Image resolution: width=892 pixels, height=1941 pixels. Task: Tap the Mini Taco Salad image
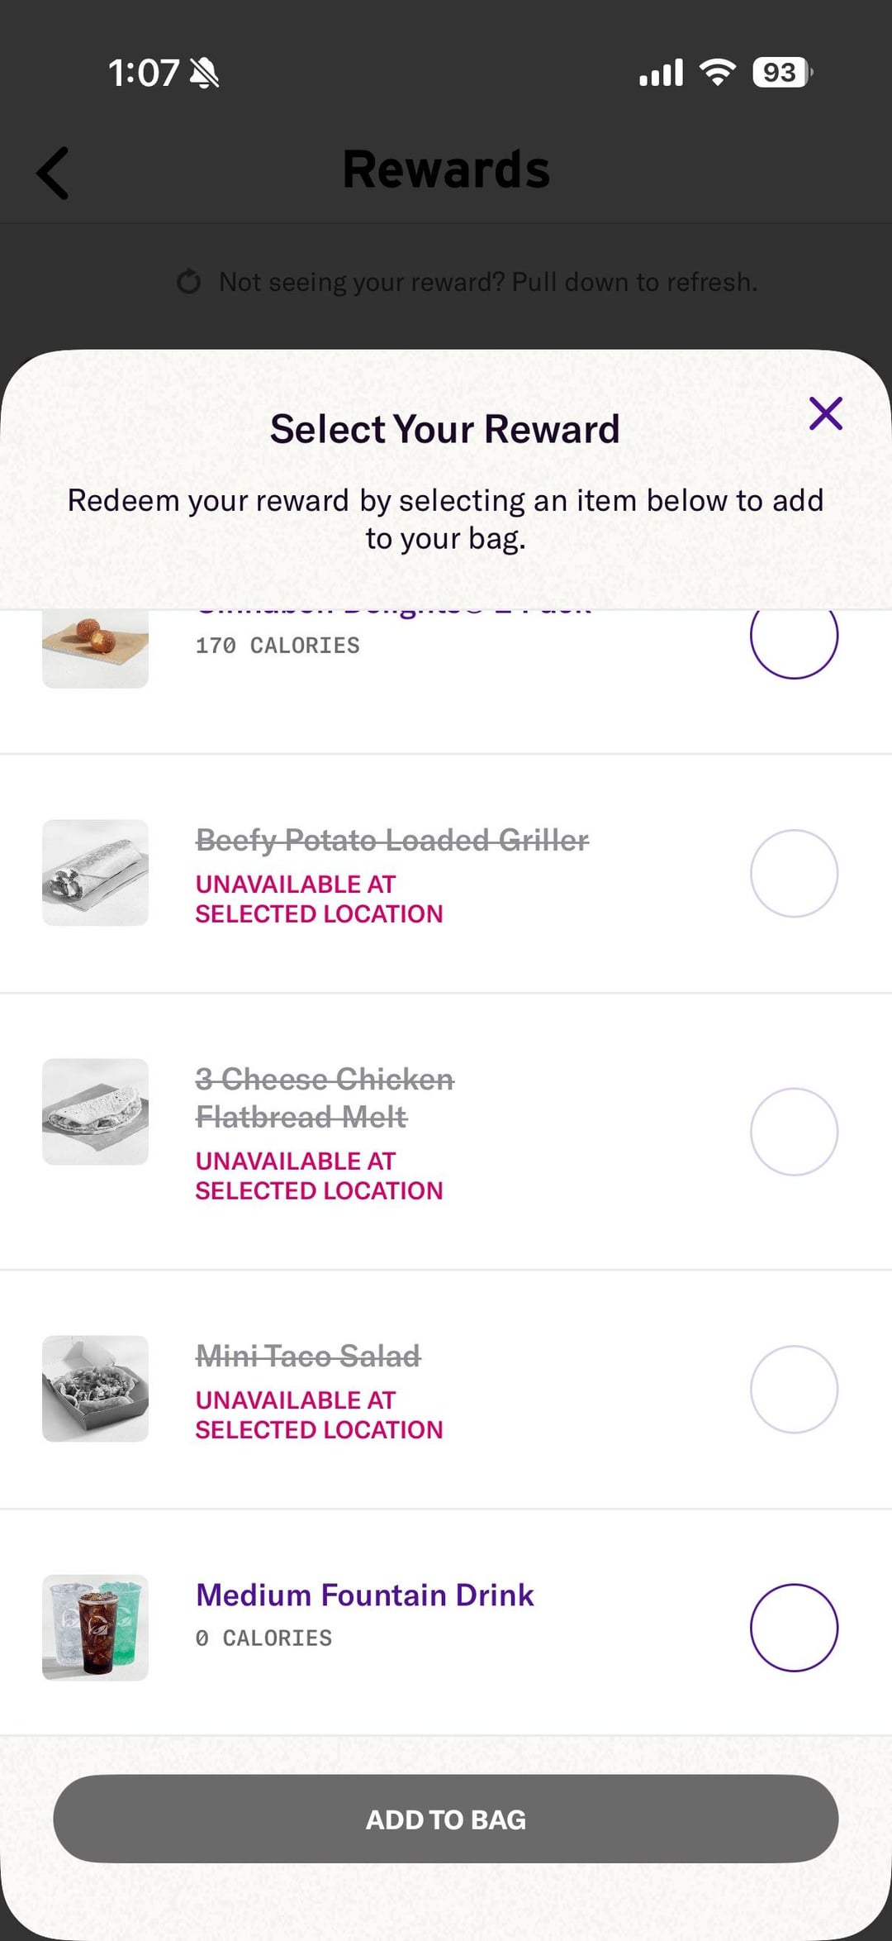tap(96, 1388)
